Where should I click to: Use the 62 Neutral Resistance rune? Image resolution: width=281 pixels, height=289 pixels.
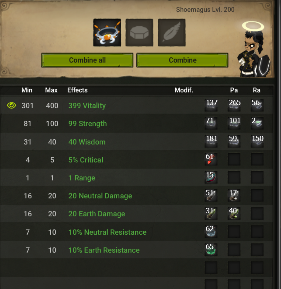click(211, 231)
